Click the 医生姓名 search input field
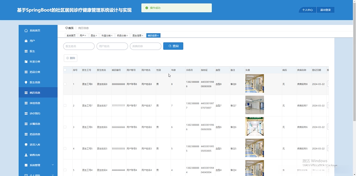This screenshot has width=356, height=176. pos(79,46)
